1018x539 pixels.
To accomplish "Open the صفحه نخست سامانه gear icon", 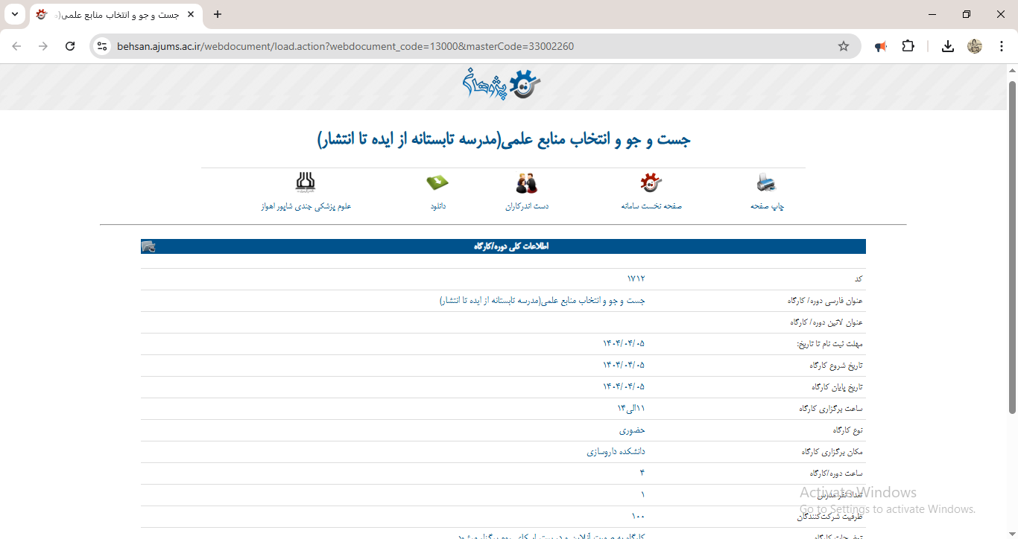I will coord(651,183).
